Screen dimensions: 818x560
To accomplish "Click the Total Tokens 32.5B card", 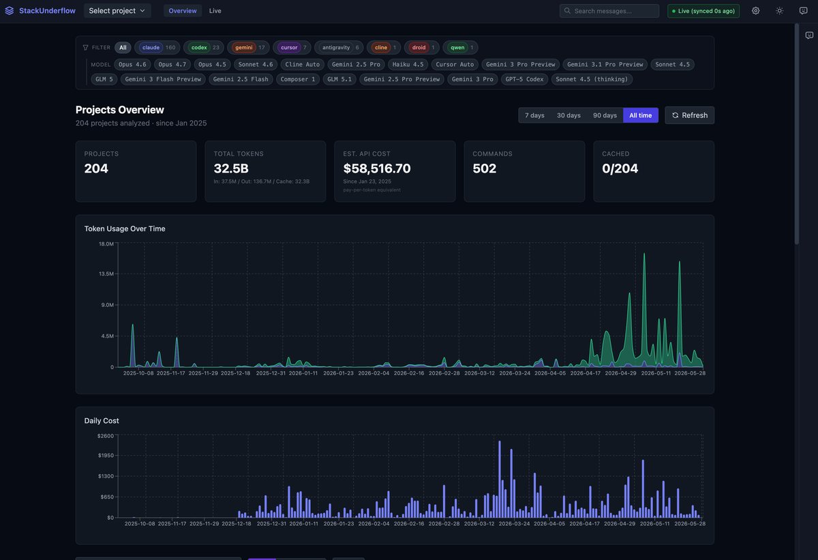I will coord(265,171).
